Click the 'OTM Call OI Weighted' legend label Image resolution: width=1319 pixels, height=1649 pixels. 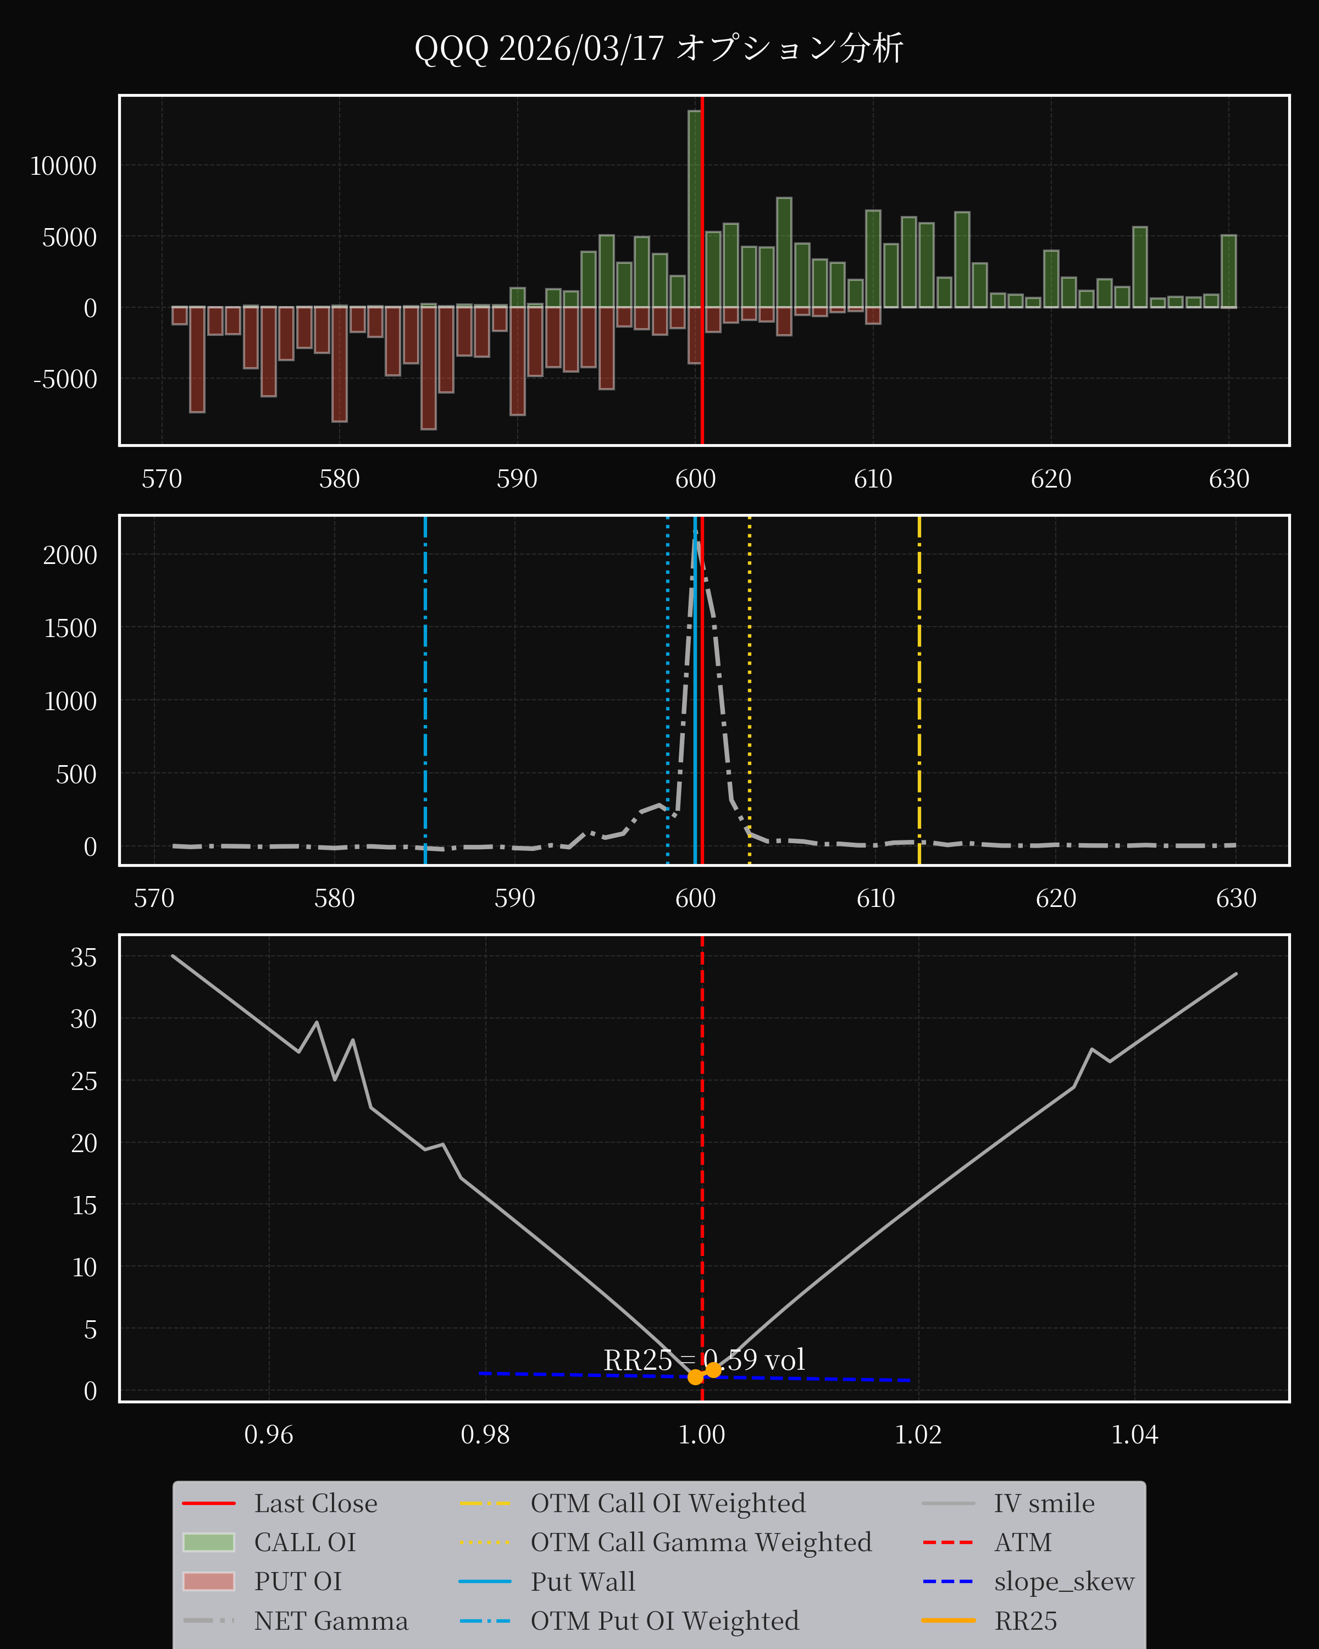(x=668, y=1503)
